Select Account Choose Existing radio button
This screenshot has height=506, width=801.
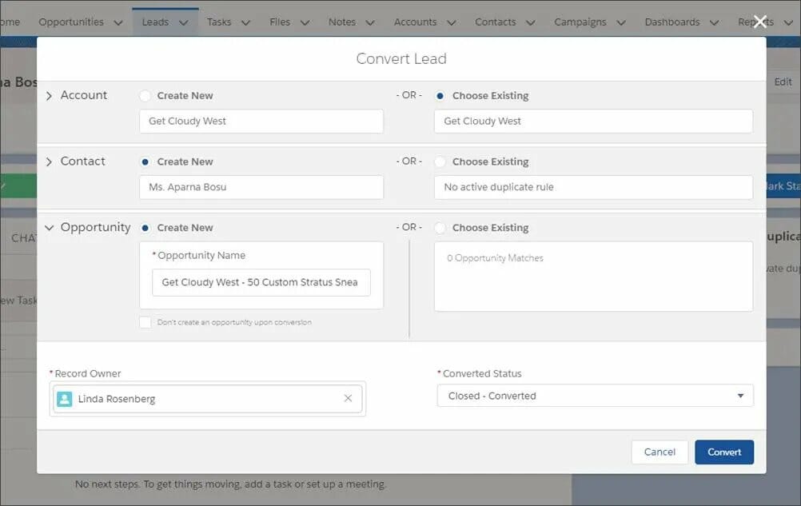(440, 95)
